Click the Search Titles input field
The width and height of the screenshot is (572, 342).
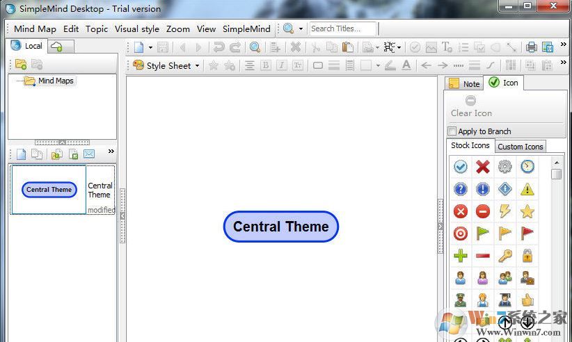[342, 28]
